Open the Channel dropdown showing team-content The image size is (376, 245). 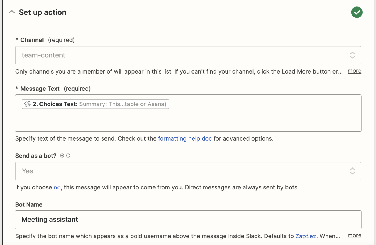coord(188,55)
